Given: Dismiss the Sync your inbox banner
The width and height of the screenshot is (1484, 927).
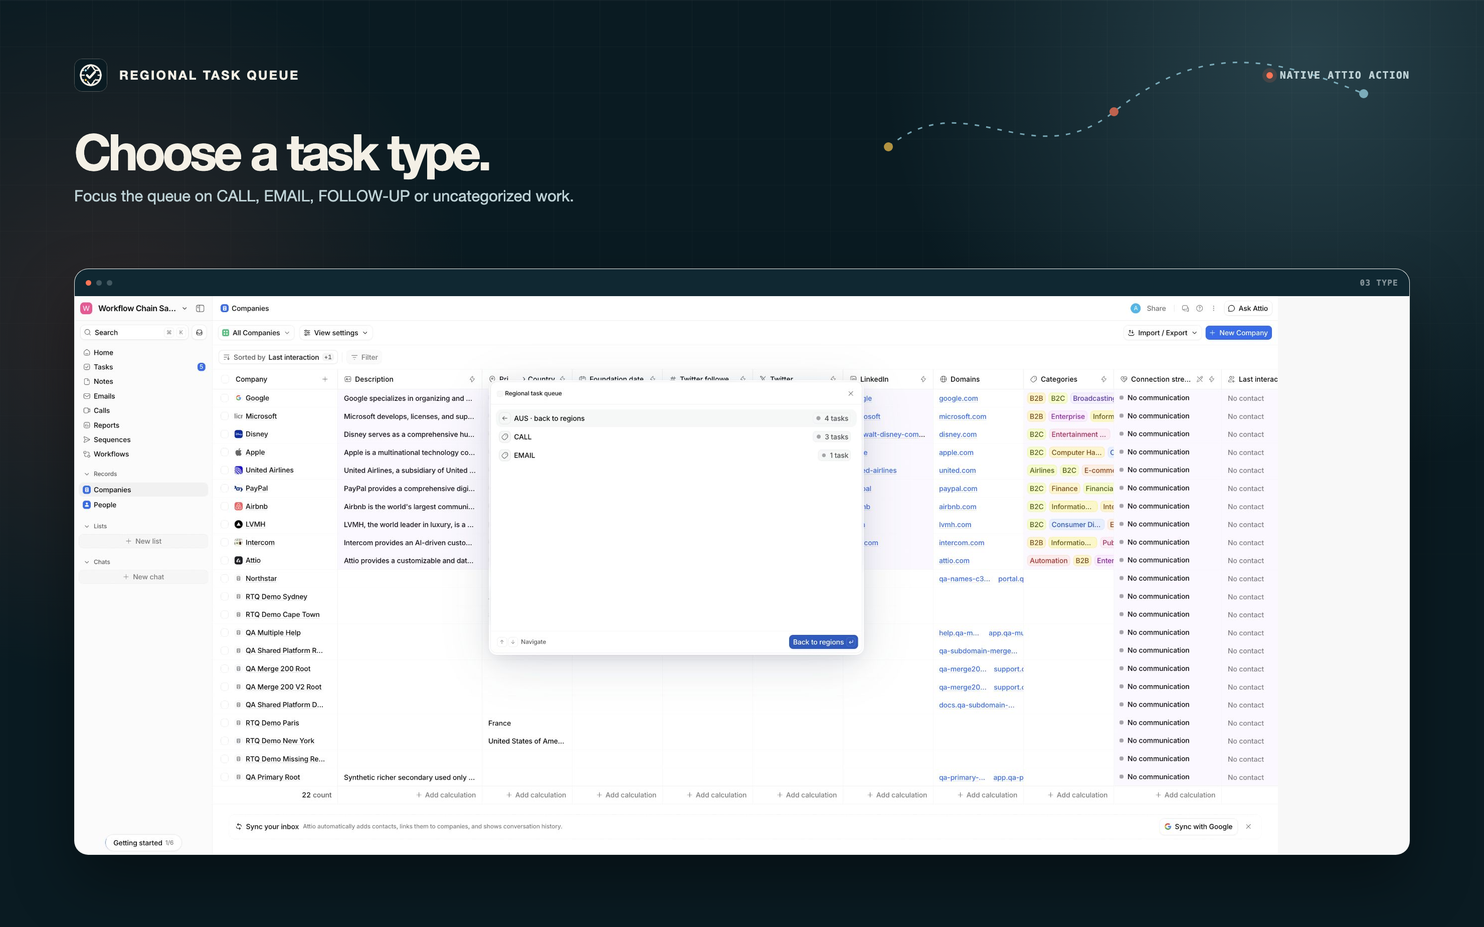Looking at the screenshot, I should coord(1248,826).
